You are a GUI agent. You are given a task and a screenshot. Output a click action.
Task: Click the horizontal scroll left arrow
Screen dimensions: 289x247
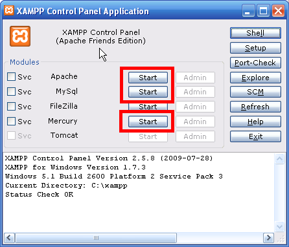(x=9, y=238)
